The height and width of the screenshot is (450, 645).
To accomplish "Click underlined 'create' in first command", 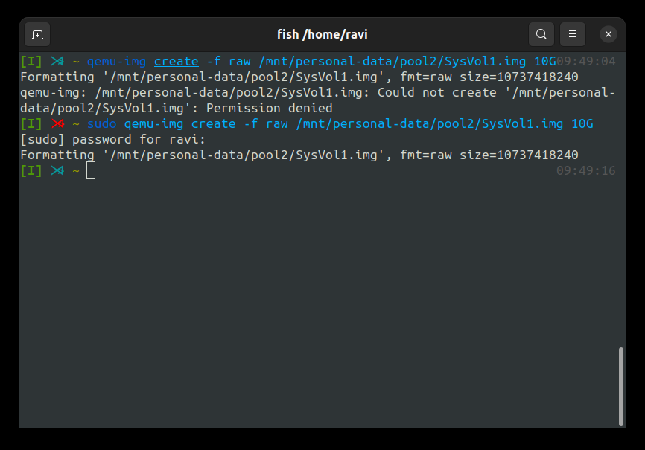I will point(176,61).
